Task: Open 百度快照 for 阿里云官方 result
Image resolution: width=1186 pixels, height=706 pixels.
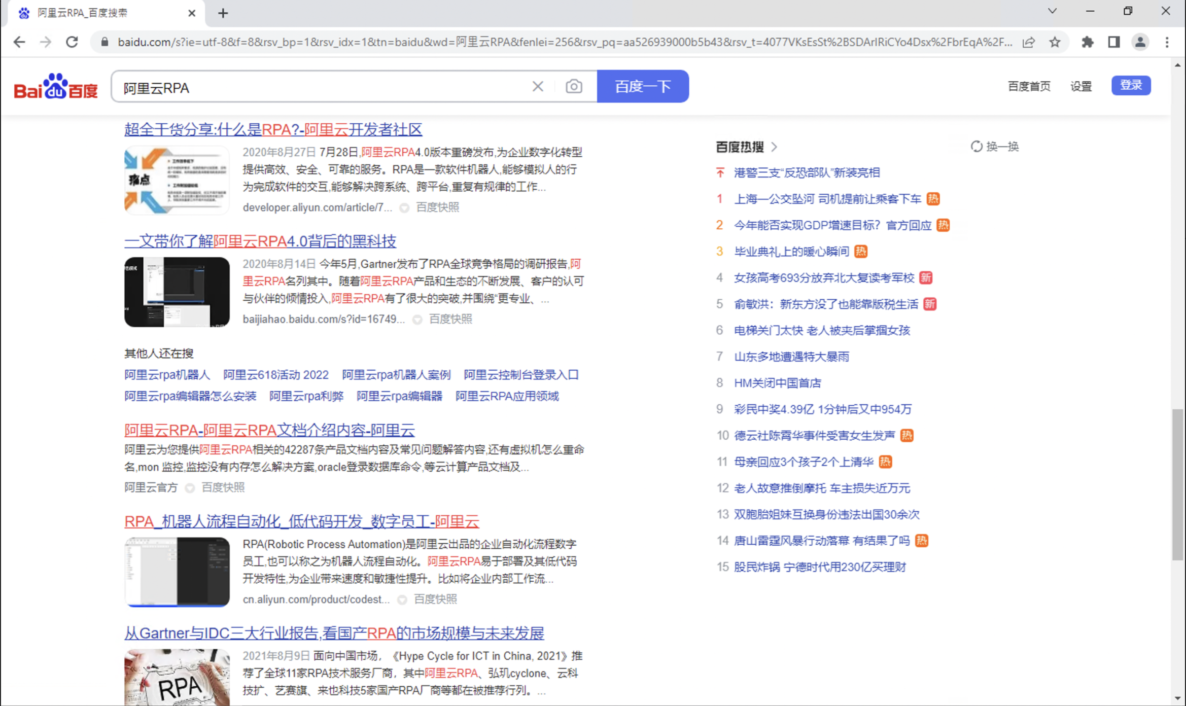Action: click(x=223, y=487)
